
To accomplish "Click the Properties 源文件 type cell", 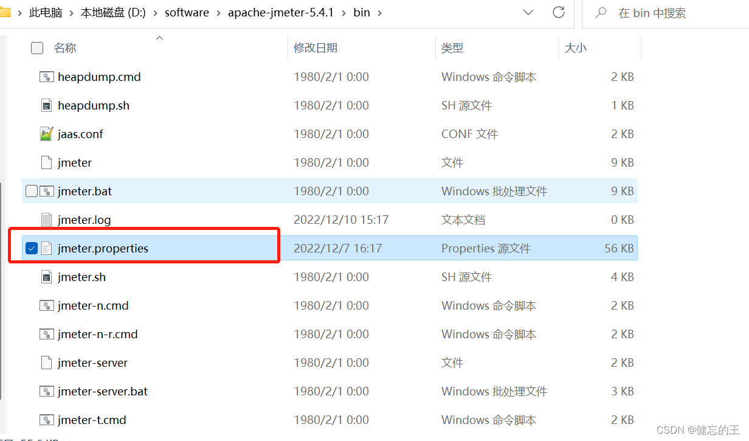I will coord(486,248).
